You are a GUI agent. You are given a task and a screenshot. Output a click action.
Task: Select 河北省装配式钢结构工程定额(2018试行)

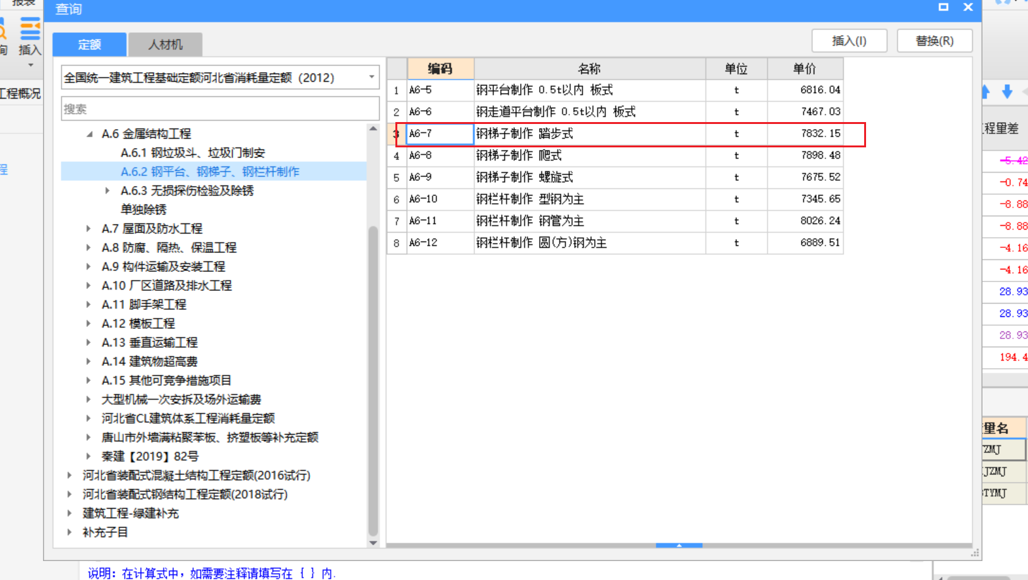coord(185,494)
